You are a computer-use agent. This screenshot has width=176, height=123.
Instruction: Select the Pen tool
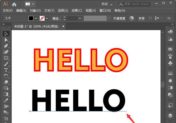tap(6, 46)
